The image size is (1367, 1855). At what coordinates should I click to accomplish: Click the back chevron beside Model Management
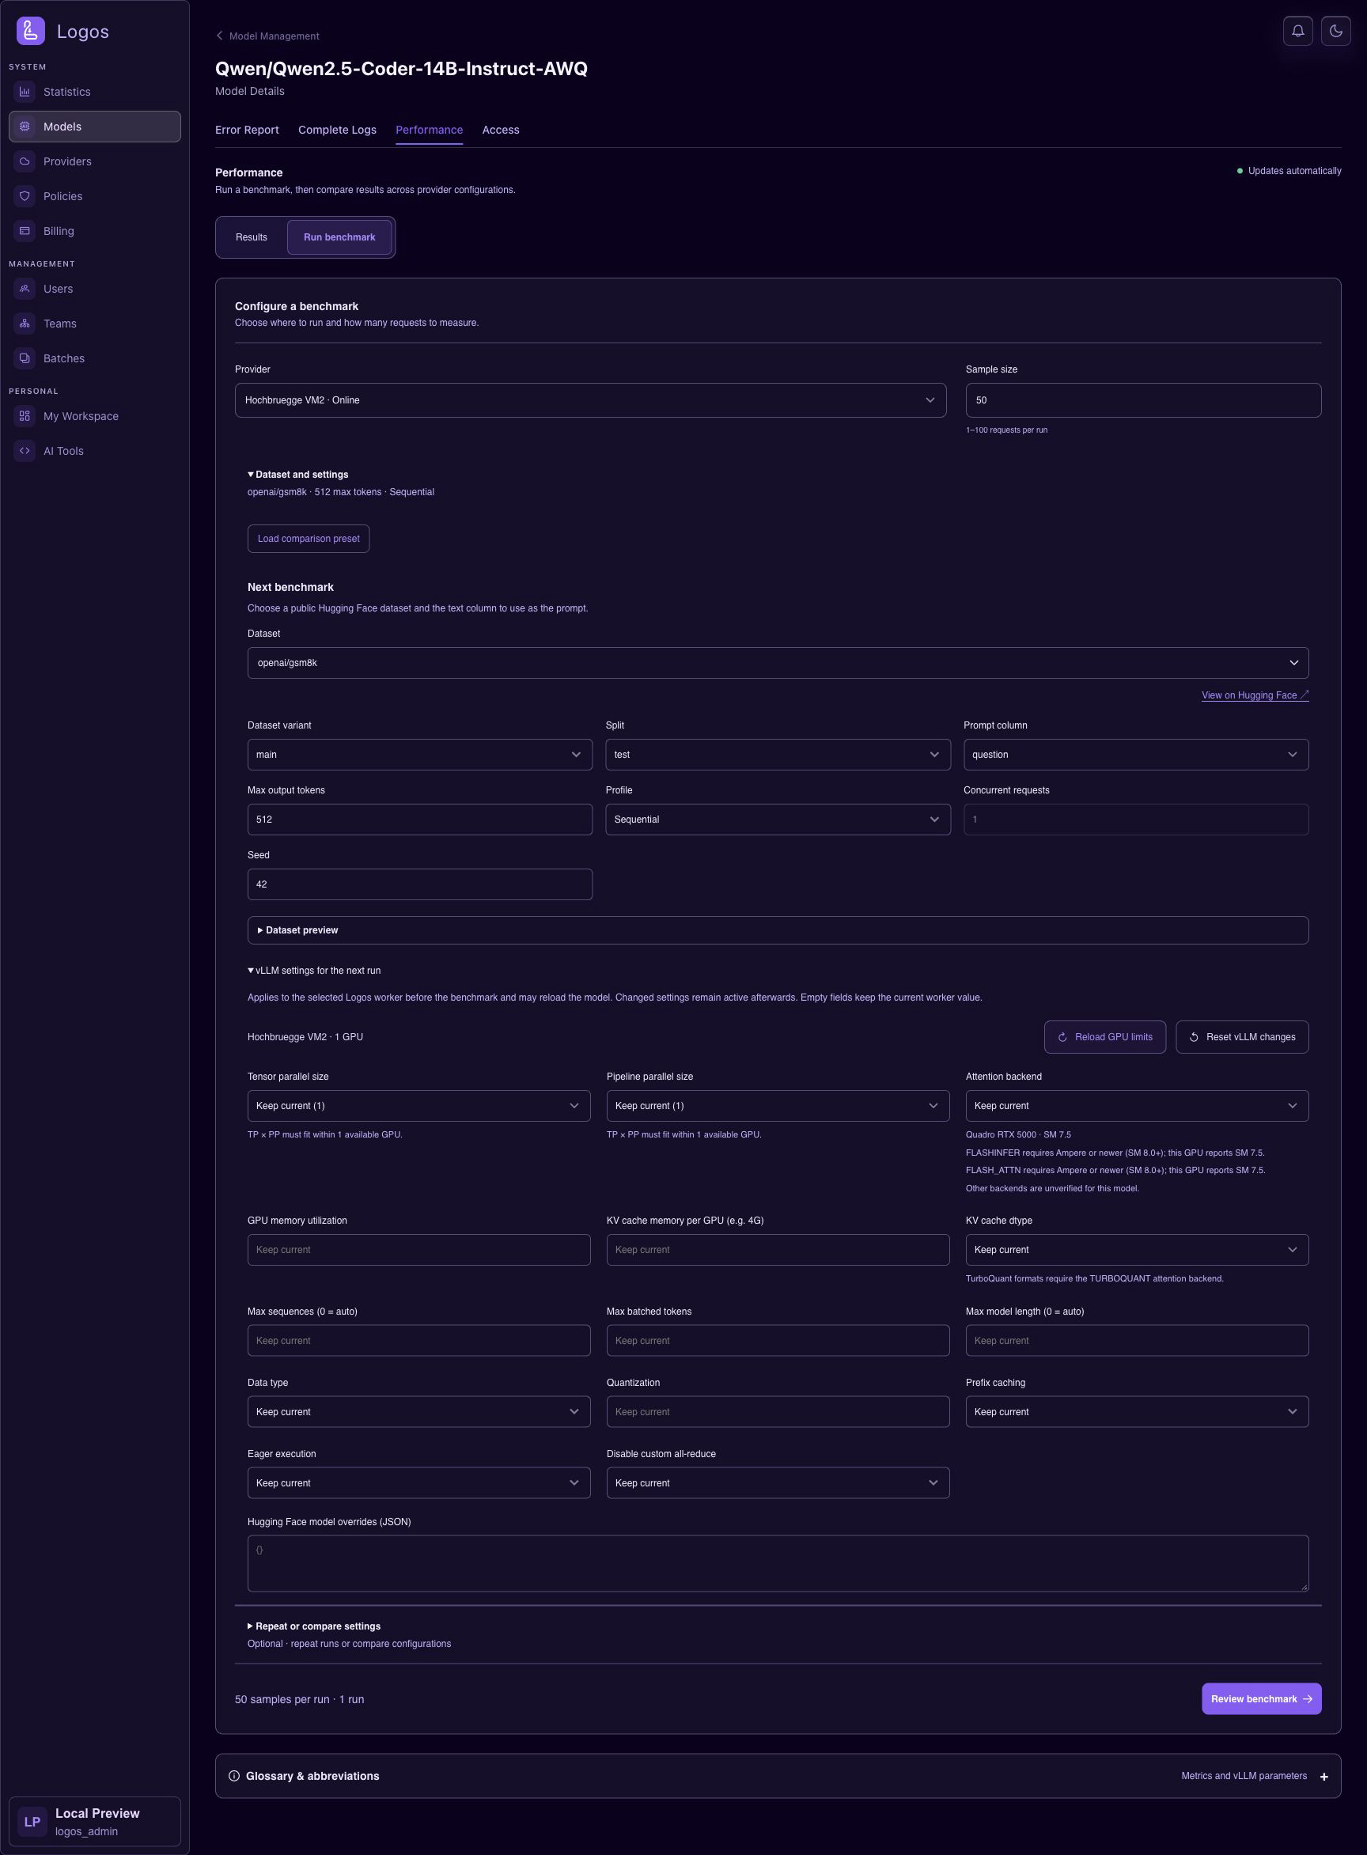(219, 36)
